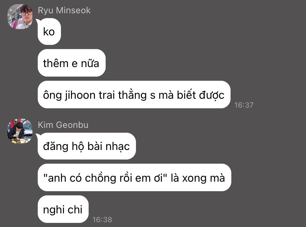Click the word "thêm" in the second bubble
This screenshot has height=227, width=306.
pyautogui.click(x=55, y=63)
